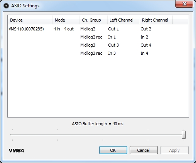This screenshot has width=196, height=163.
Task: Select the Midilog2 rec channel group
Action: 91,37
